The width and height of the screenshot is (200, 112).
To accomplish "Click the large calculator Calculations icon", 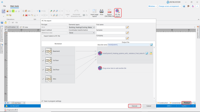I will tap(3, 11).
